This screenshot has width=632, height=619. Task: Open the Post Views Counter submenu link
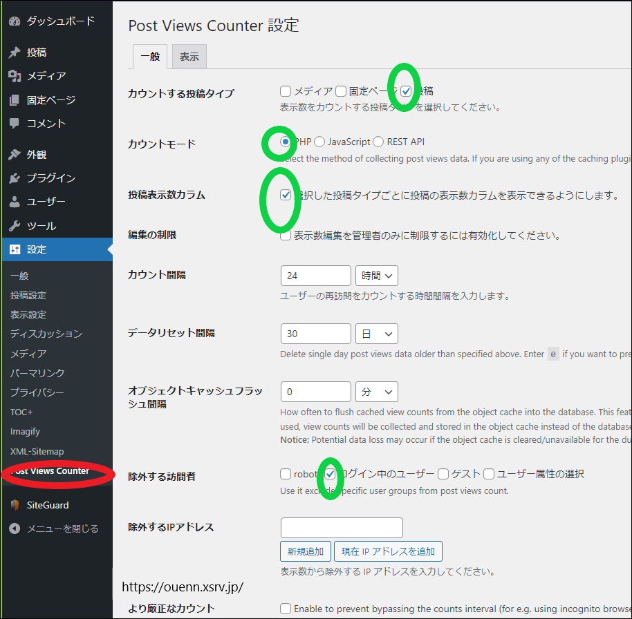pos(50,470)
